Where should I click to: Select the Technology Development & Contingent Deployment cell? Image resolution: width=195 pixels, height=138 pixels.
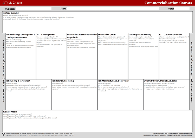pos(21,62)
